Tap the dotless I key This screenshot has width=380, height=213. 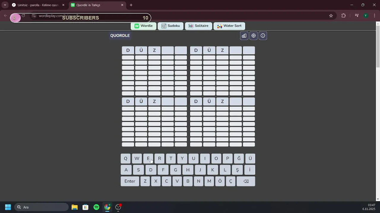click(205, 159)
